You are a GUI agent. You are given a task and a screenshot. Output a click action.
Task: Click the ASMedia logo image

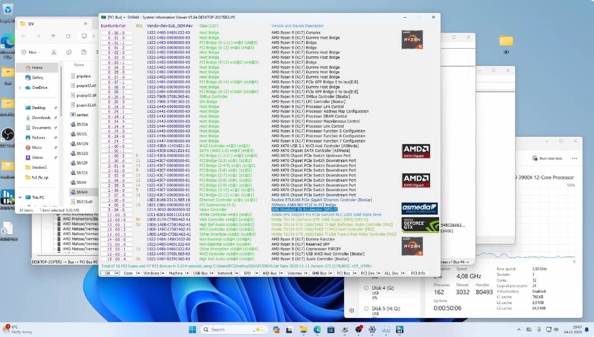click(420, 208)
